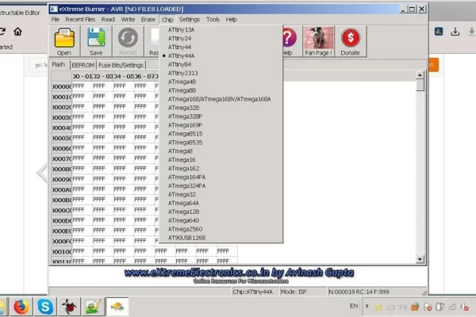
Task: Select ATtiny13A from the chip list
Action: pos(221,30)
